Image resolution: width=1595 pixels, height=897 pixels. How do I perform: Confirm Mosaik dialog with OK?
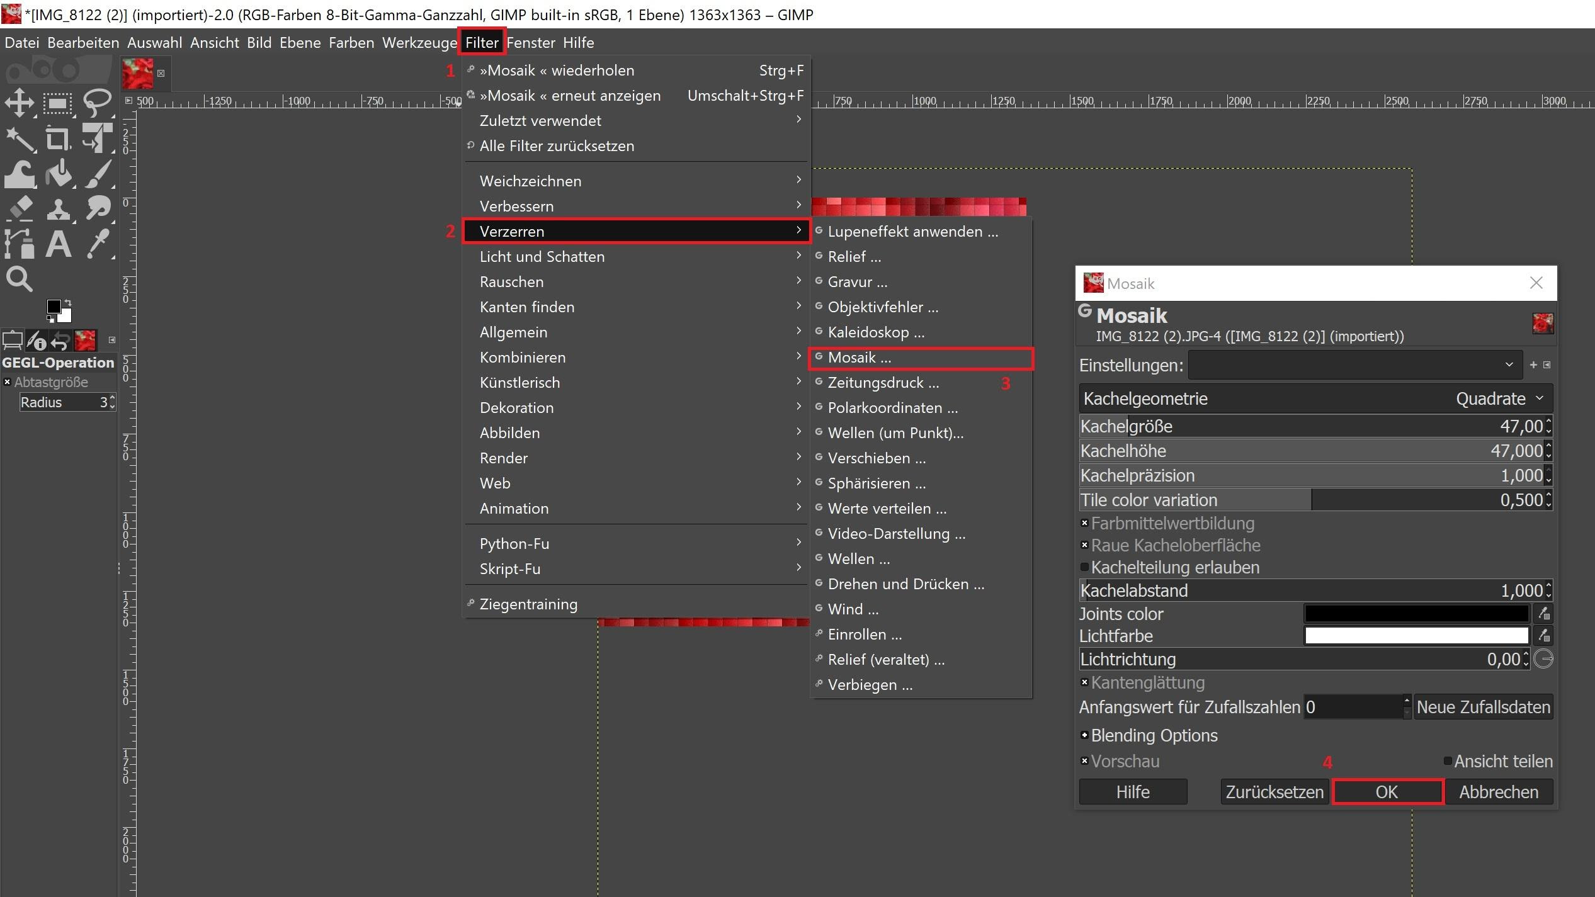point(1388,792)
